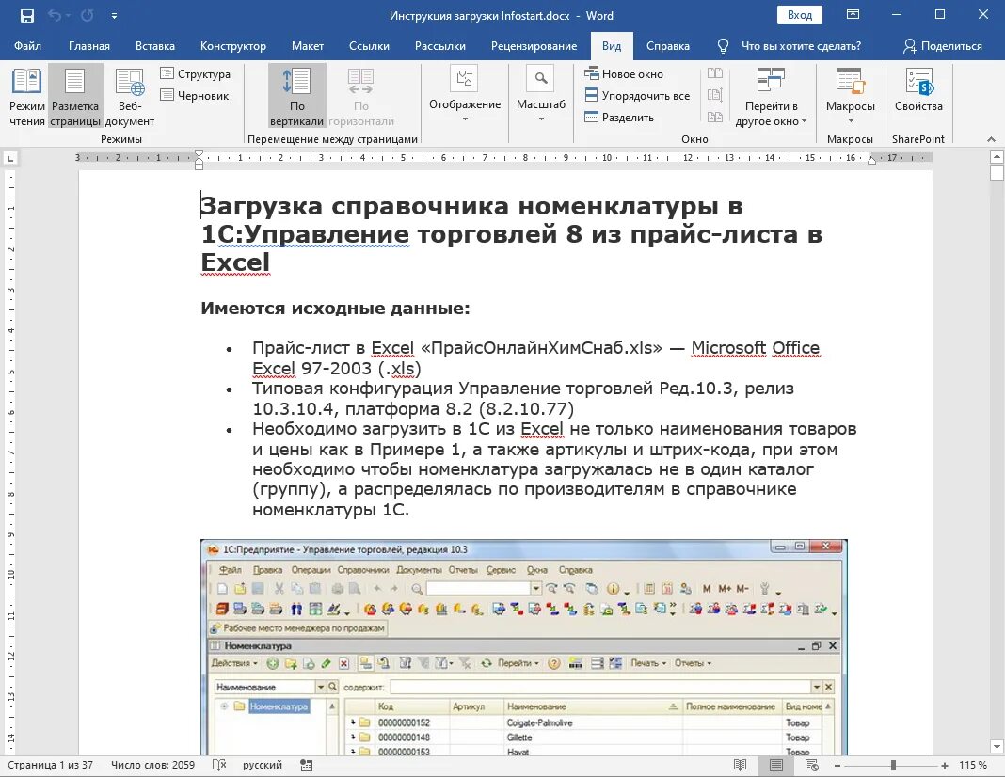Open the Файл tab
This screenshot has height=777, width=1005.
(x=27, y=46)
